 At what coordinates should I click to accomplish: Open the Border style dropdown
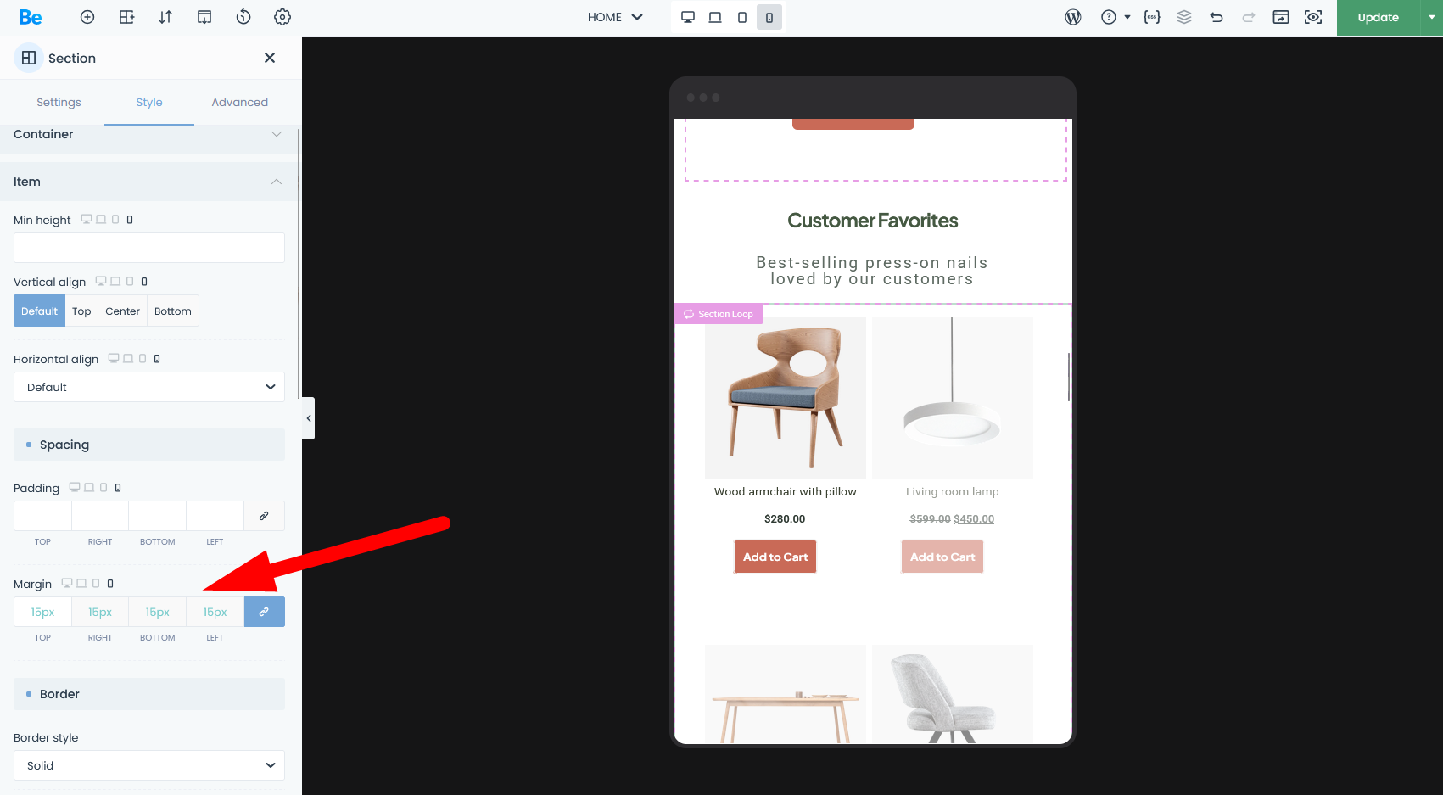click(x=149, y=765)
